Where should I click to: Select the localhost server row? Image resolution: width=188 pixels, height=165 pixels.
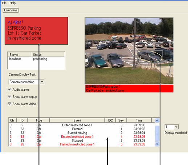[x=36, y=59]
